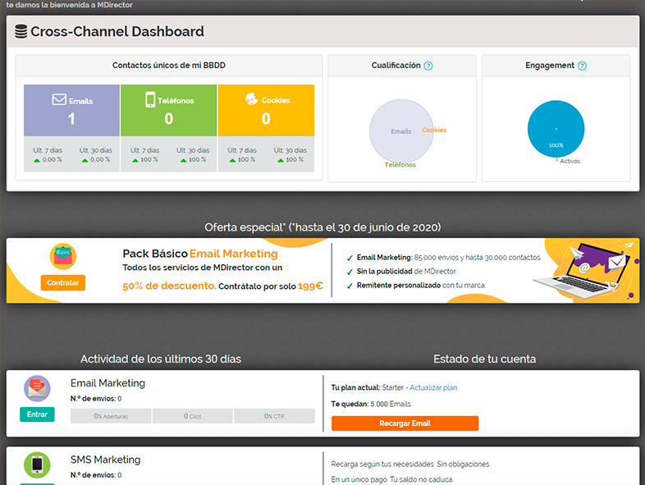
Task: Click the Emails contact count tile
Action: point(71,110)
